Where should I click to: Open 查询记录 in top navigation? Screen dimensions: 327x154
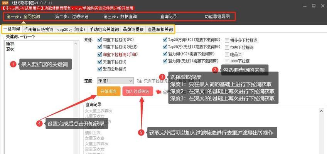(169, 17)
